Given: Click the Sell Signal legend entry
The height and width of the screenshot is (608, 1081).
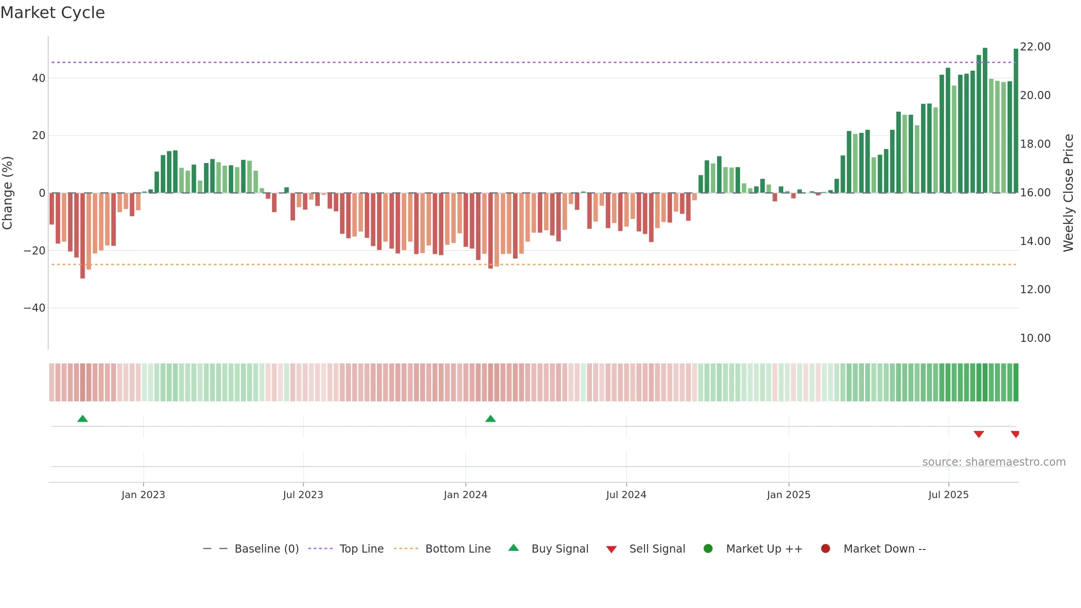Looking at the screenshot, I should pyautogui.click(x=645, y=549).
